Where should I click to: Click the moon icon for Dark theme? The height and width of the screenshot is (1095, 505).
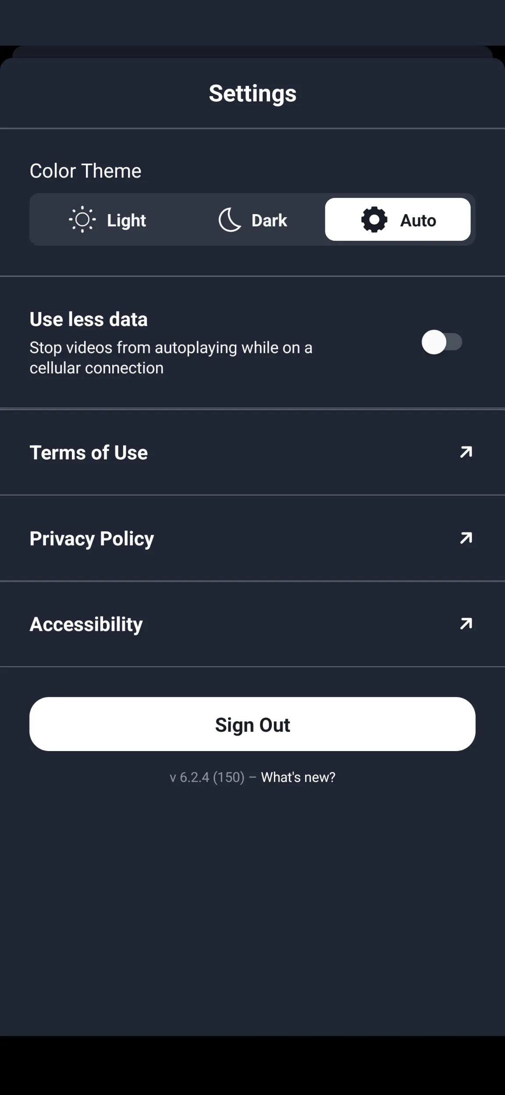(x=230, y=220)
